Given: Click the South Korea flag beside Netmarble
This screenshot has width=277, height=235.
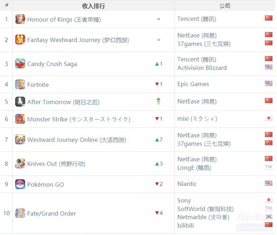Looking at the screenshot, I should click(269, 216).
